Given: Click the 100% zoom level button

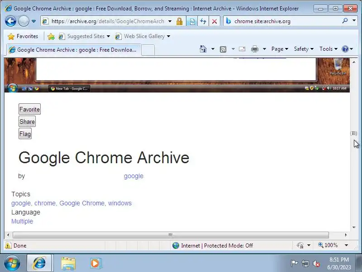Looking at the screenshot, I should [x=328, y=245].
